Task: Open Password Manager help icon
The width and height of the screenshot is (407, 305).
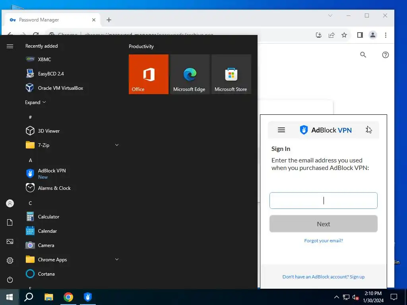Action: point(386,55)
